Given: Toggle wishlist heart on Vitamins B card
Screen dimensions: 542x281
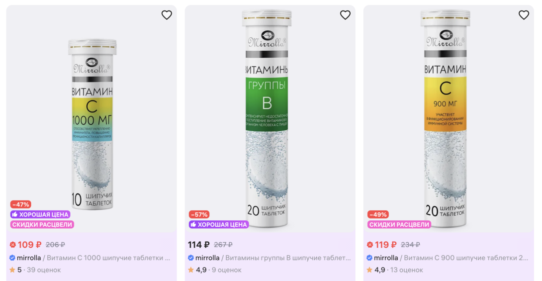Looking at the screenshot, I should (x=345, y=15).
